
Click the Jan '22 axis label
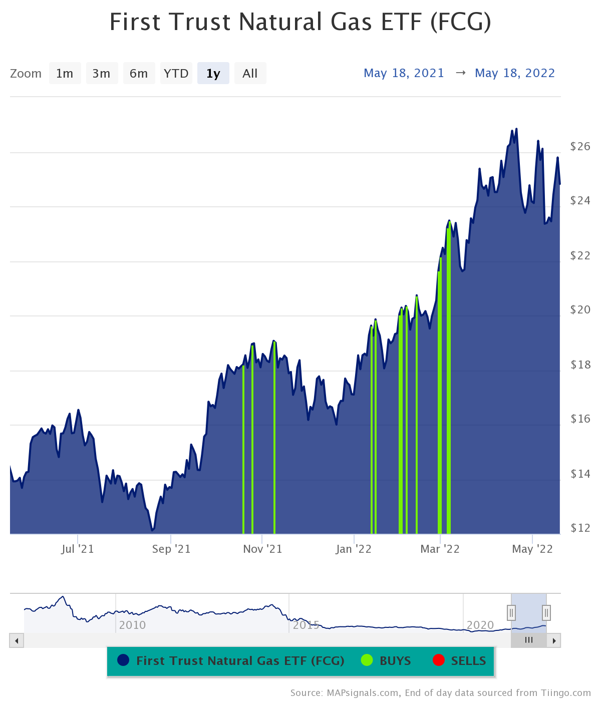coord(354,549)
